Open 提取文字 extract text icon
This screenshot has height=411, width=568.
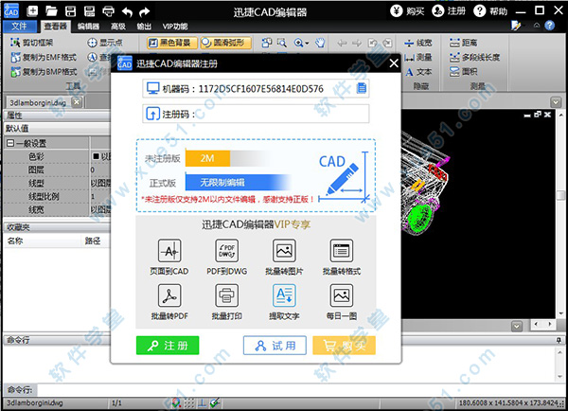284,295
